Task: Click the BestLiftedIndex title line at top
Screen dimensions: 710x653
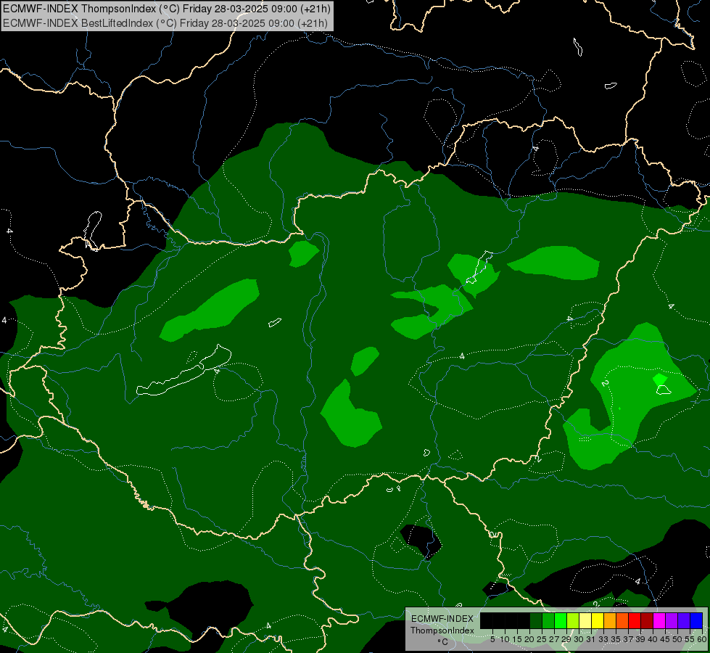Action: [165, 23]
